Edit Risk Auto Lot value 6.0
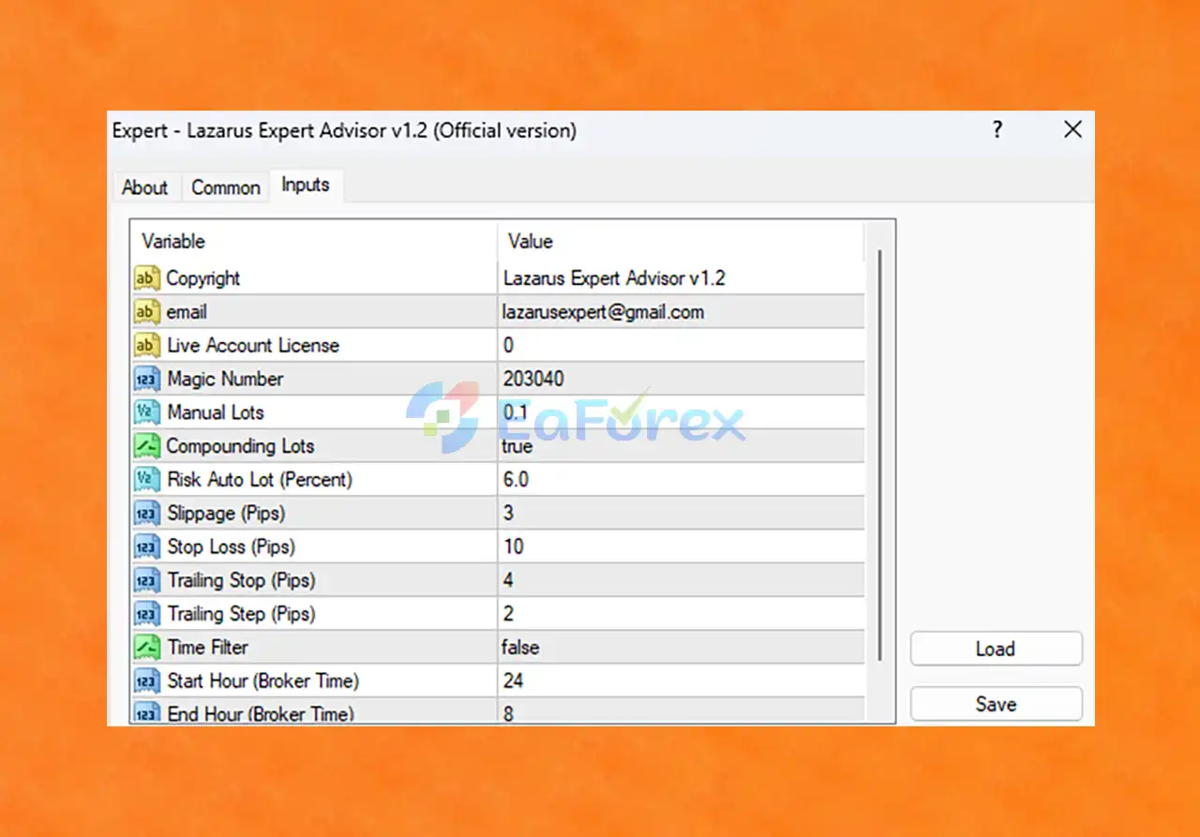 (681, 480)
